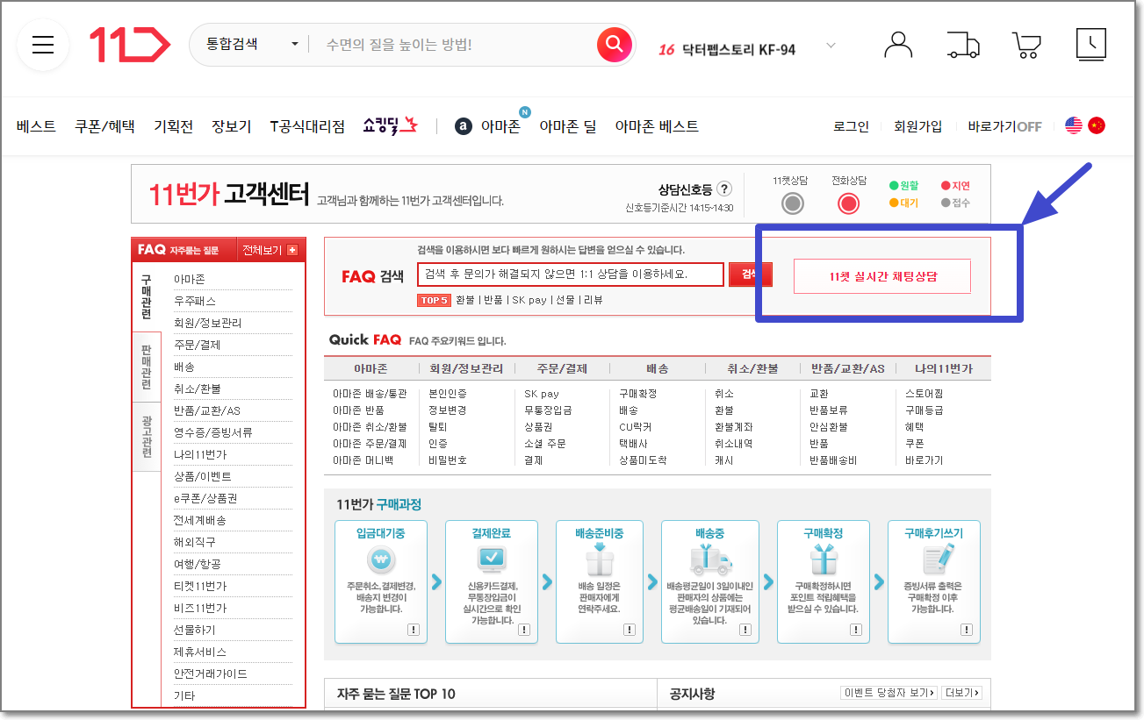
Task: Click info icon on 배송중 card
Action: (745, 630)
